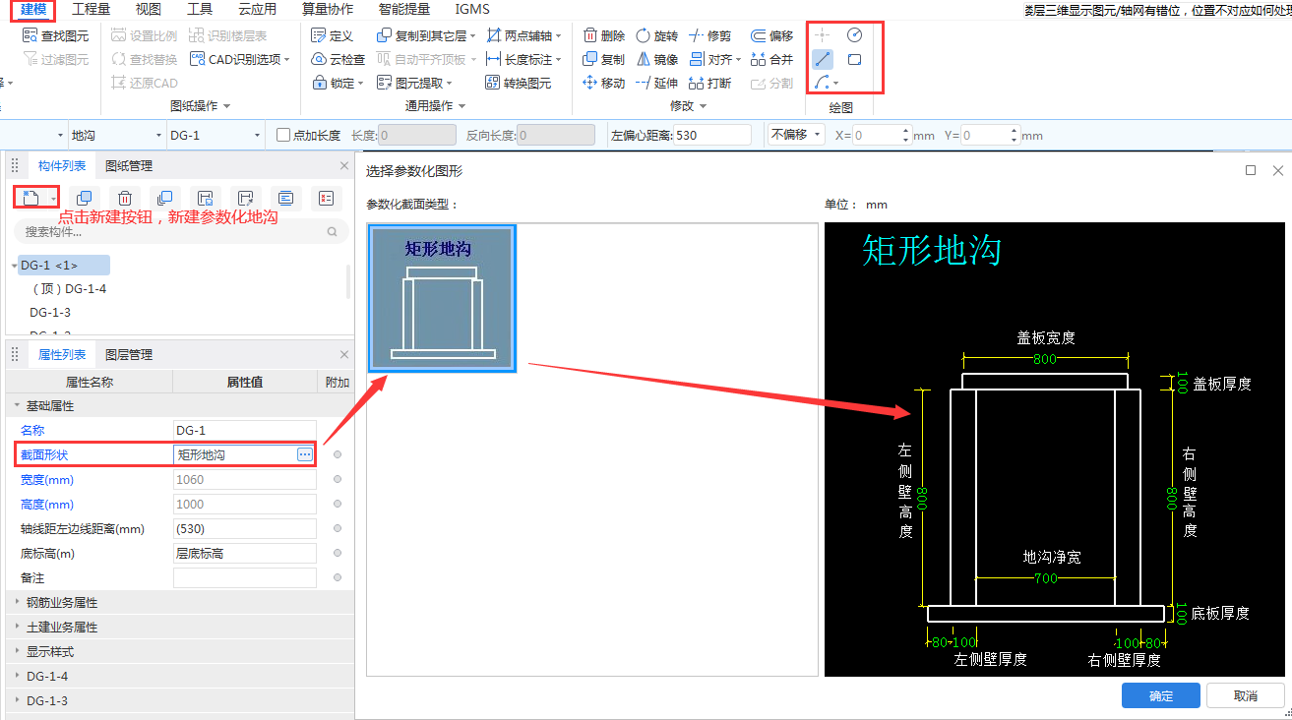Click the 左偏心距离 input field
The height and width of the screenshot is (720, 1292).
click(711, 135)
